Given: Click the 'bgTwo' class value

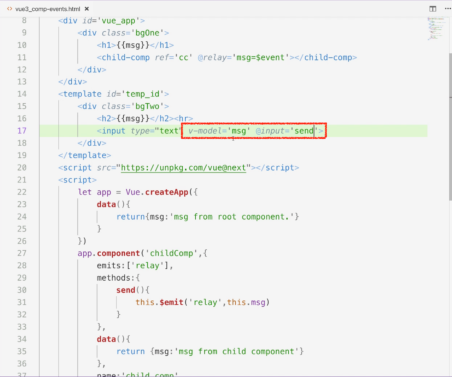Looking at the screenshot, I should click(x=148, y=106).
